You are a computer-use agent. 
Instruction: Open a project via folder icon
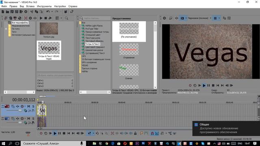[7, 12]
